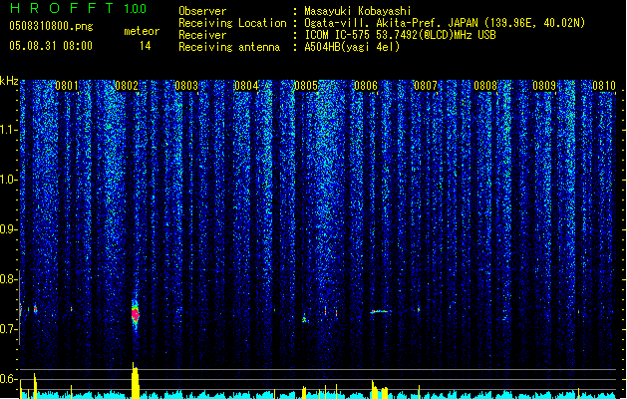The height and width of the screenshot is (399, 627).
Task: Click the observer name Masayuki Kobayashi
Action: (x=358, y=11)
